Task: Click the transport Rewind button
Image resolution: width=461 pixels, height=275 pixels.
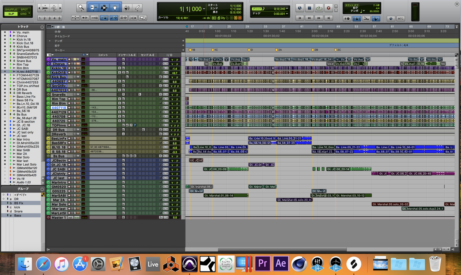Action: point(309,18)
